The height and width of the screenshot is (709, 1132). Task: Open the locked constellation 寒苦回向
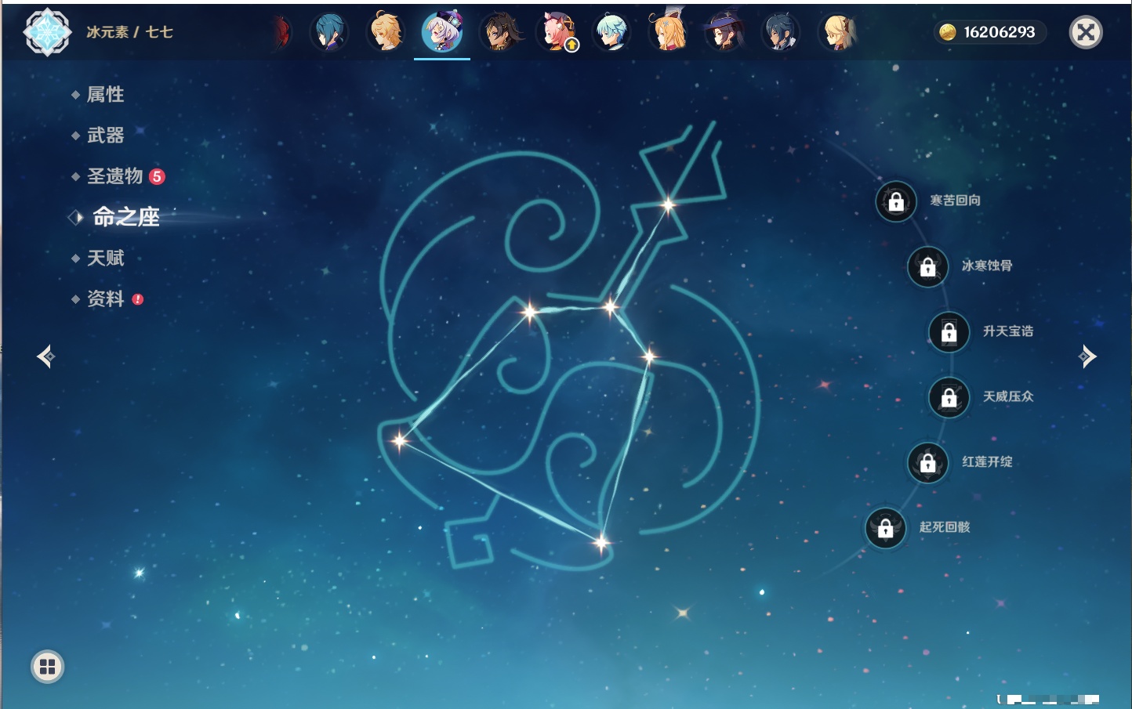tap(896, 201)
